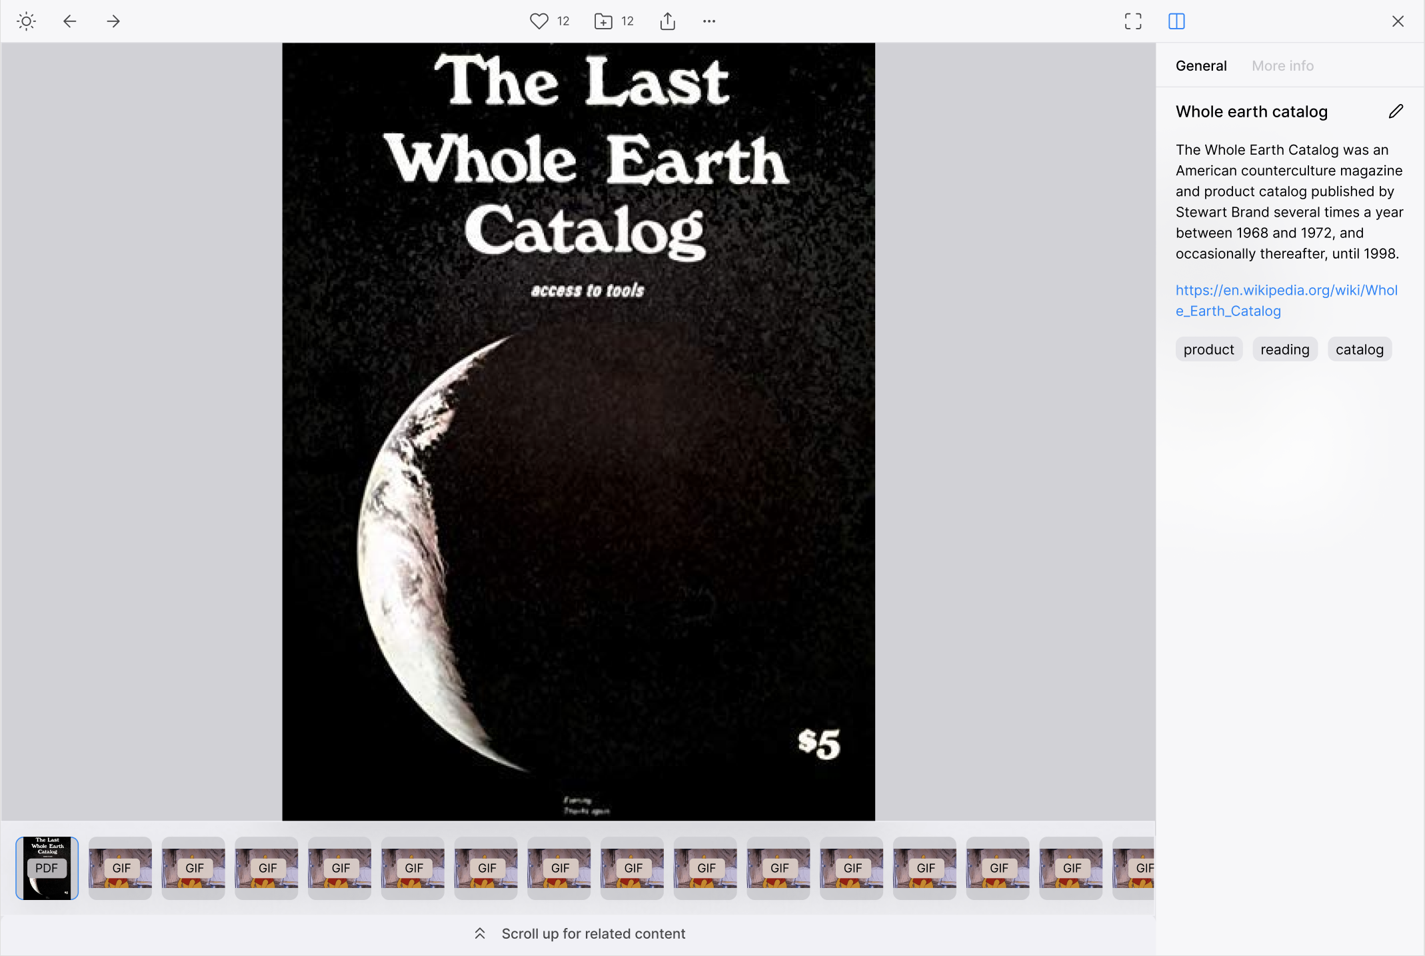Open the three-dot more options menu
The image size is (1425, 956).
coord(709,21)
